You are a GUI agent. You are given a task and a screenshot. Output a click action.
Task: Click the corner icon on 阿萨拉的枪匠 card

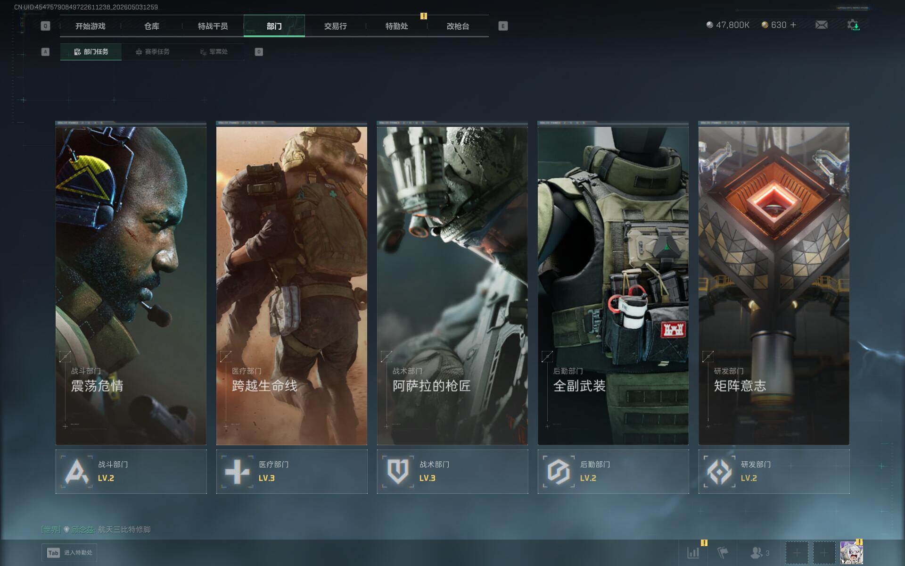(387, 356)
